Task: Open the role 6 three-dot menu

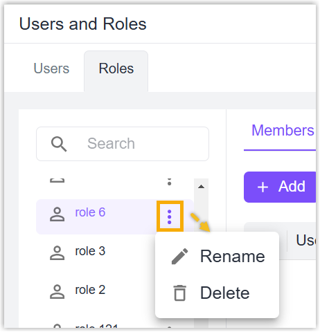Action: click(170, 216)
